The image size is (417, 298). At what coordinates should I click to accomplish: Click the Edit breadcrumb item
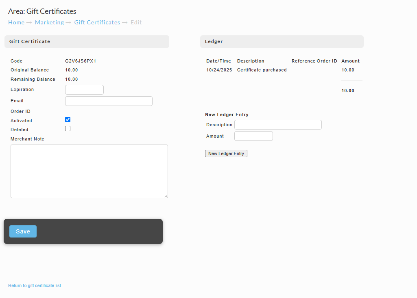point(136,23)
